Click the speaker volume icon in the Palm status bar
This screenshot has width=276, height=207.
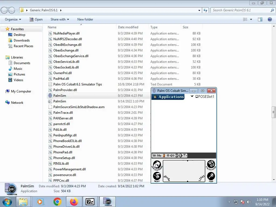click(172, 156)
